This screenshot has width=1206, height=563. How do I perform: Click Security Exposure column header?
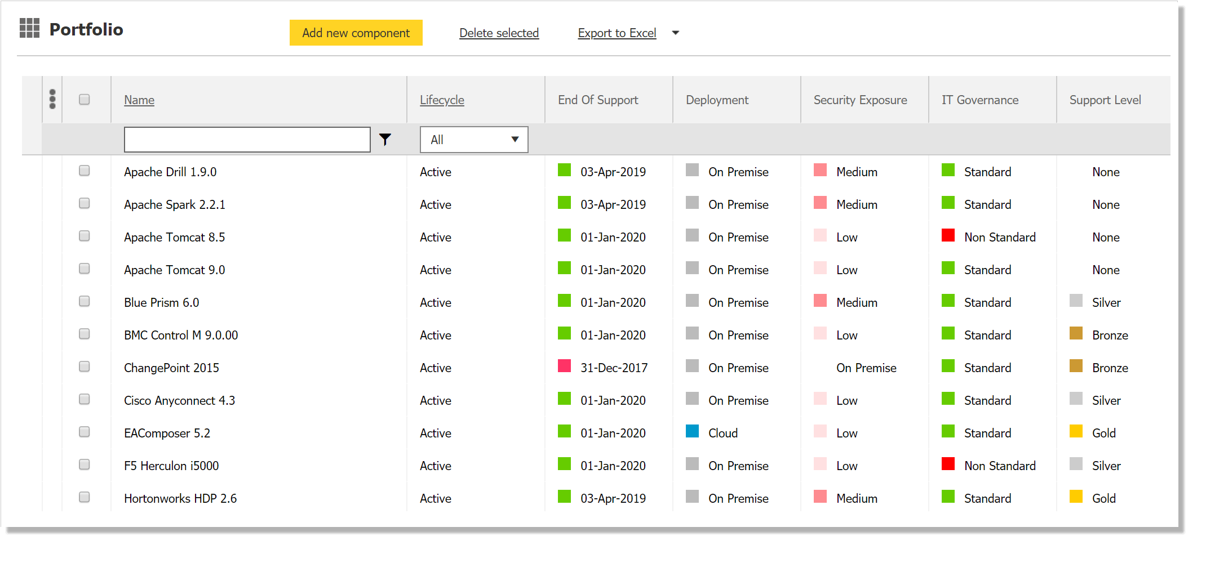tap(861, 100)
